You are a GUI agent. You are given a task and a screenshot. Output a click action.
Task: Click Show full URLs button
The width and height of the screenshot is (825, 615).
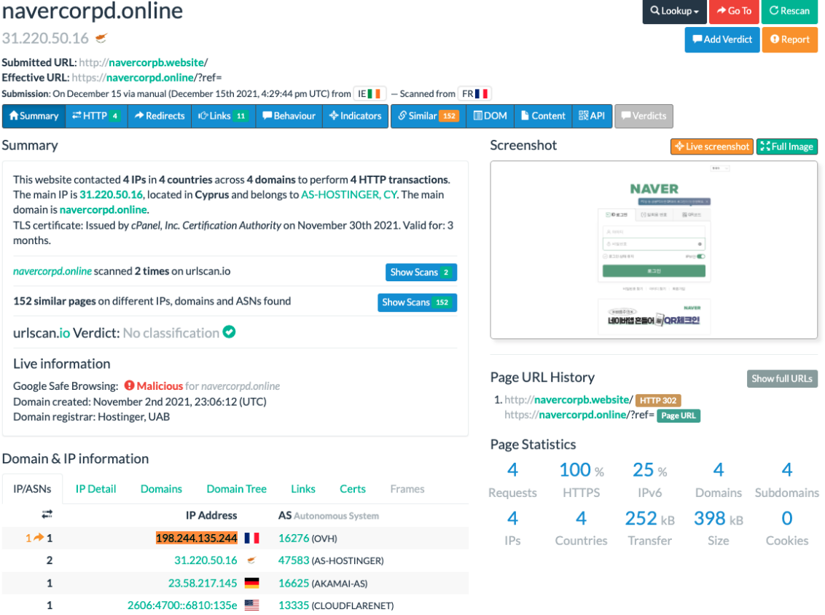pos(782,378)
